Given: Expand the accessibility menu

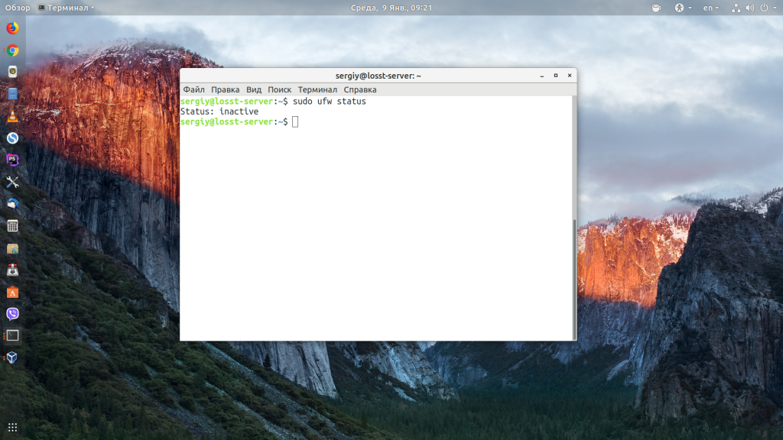Looking at the screenshot, I should pyautogui.click(x=680, y=8).
